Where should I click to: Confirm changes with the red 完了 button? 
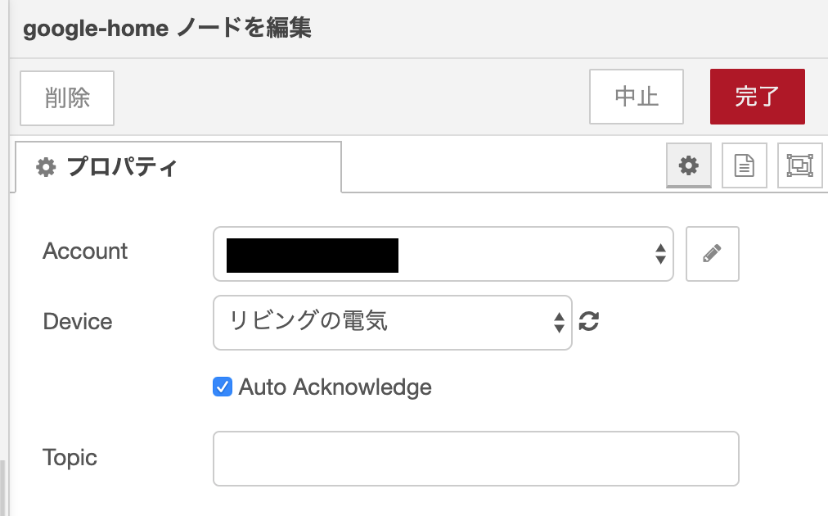coord(758,97)
